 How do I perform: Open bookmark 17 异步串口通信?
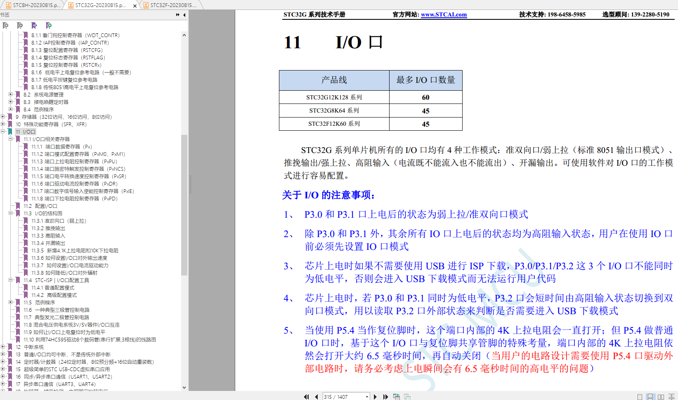[55, 384]
